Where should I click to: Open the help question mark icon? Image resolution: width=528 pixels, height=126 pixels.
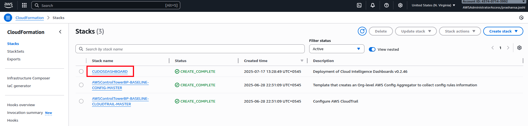coord(387,5)
